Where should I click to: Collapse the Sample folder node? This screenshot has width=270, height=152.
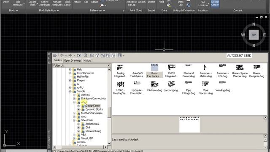point(70,91)
